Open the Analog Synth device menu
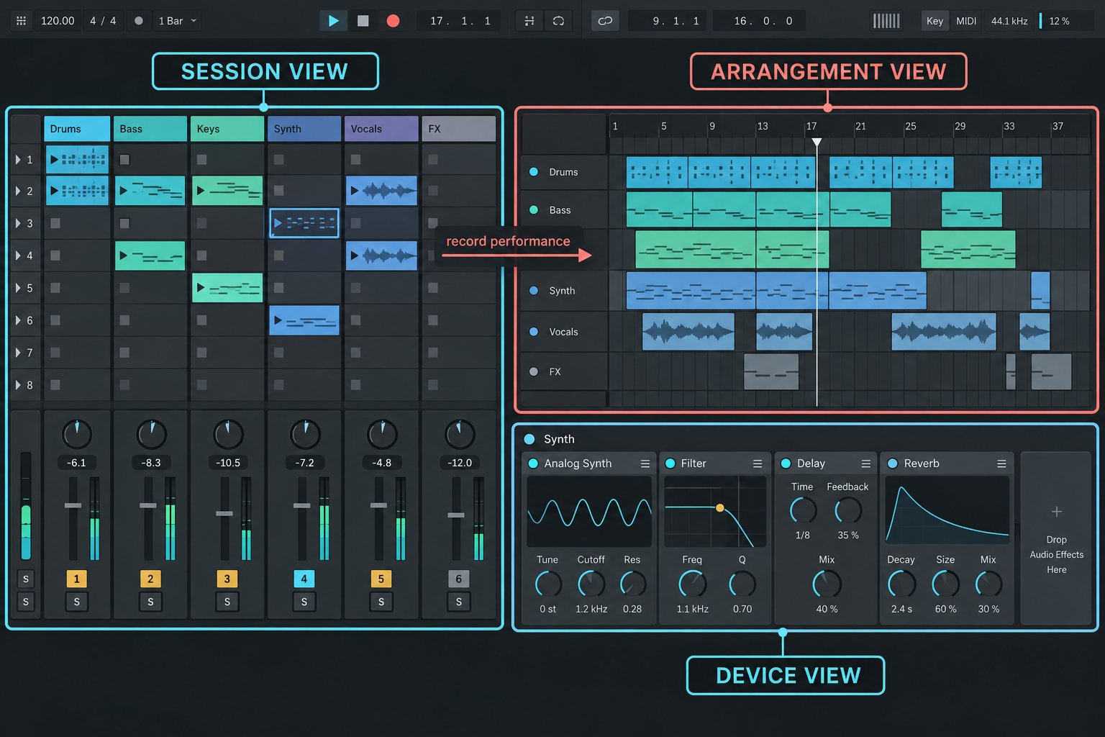This screenshot has height=737, width=1105. click(x=645, y=464)
